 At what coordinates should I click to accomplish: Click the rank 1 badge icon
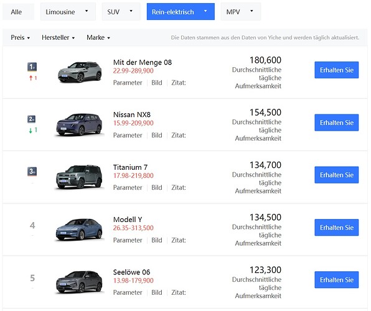click(32, 67)
